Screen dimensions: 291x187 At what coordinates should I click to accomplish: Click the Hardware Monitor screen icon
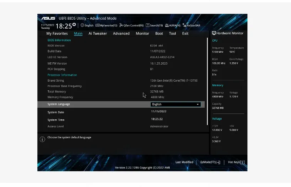(214, 33)
